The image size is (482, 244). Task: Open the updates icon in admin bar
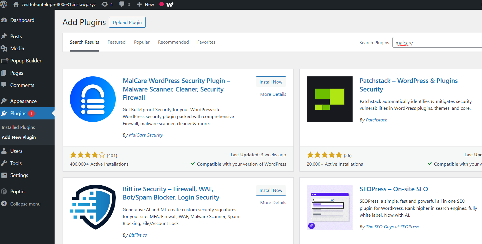click(x=105, y=4)
